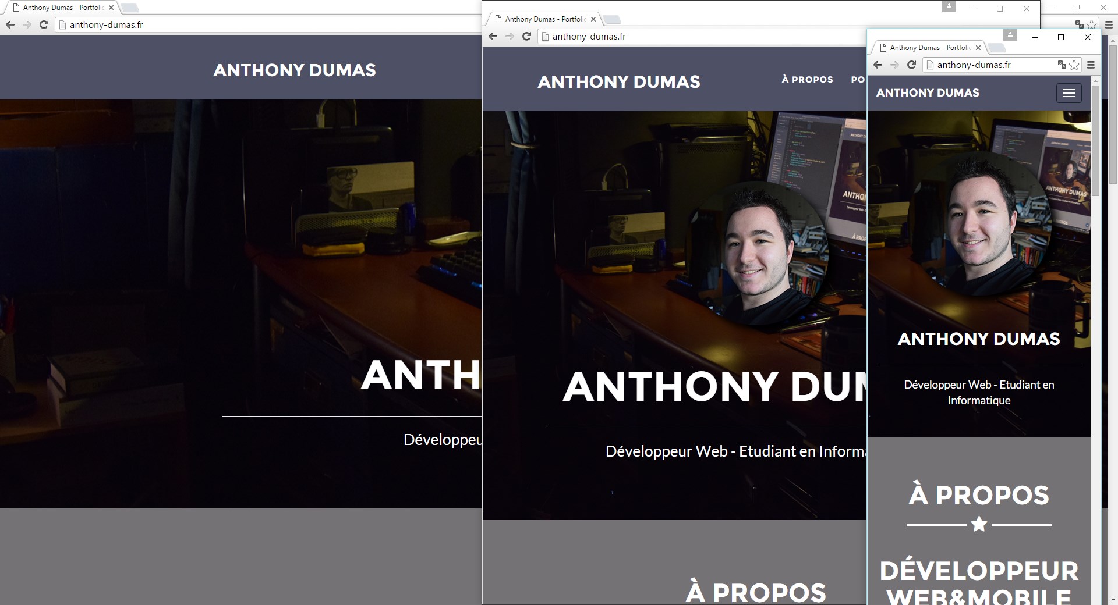Open hamburger navigation menu in the narrow front window
1118x605 pixels.
point(1069,93)
